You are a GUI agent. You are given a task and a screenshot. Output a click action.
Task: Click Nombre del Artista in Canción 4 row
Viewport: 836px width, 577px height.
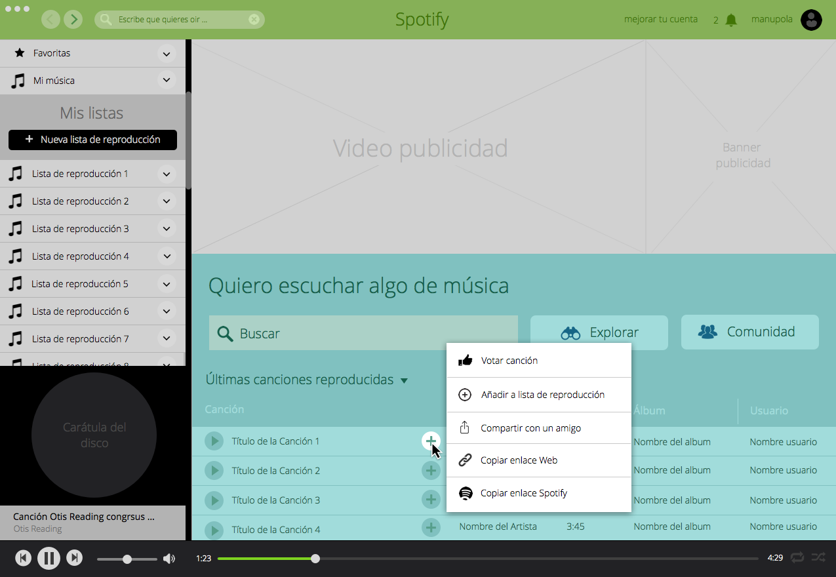tap(498, 527)
